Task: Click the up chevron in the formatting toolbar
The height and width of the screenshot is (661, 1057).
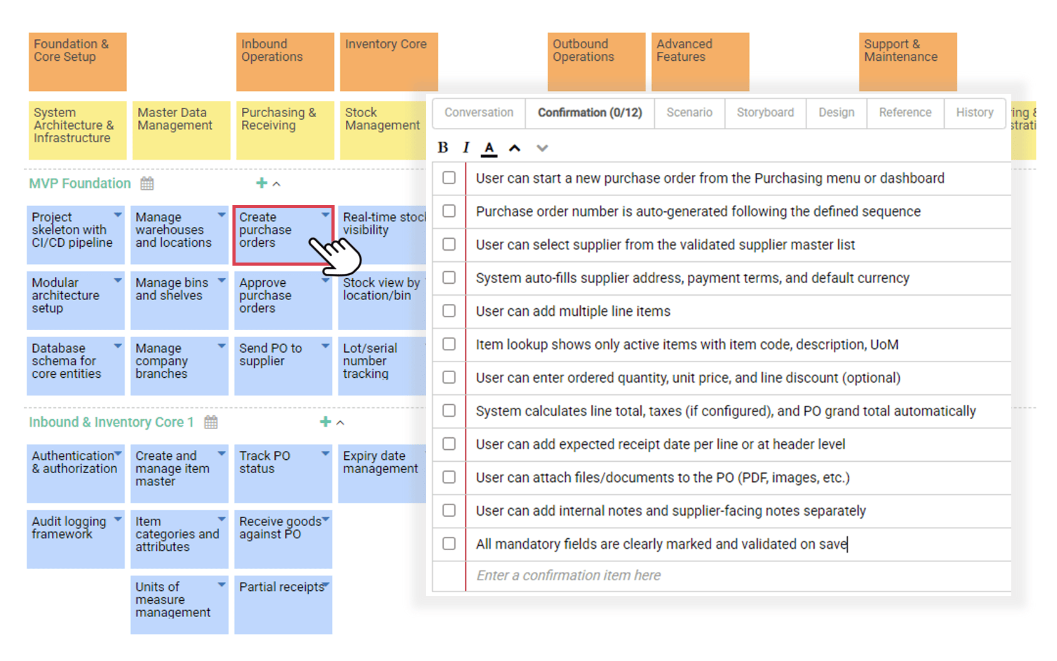Action: pyautogui.click(x=514, y=148)
